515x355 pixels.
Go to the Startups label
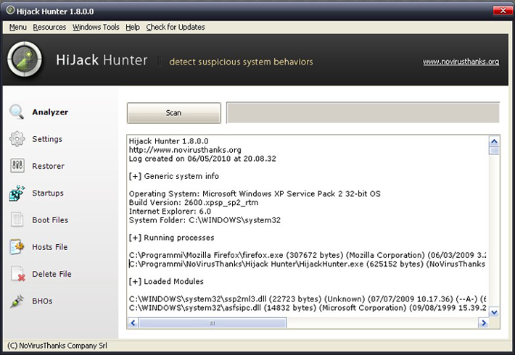48,193
